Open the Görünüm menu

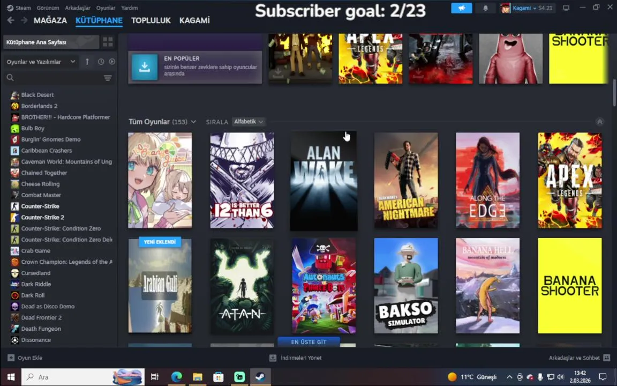48,8
